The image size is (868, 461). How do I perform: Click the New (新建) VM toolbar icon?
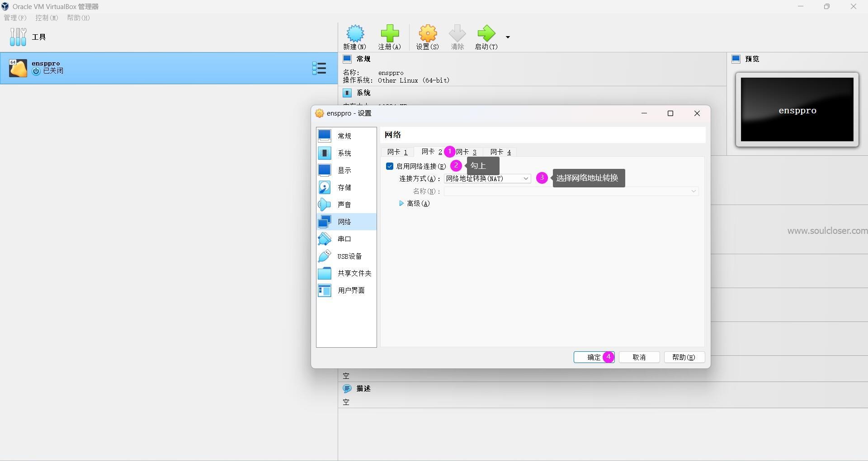pos(355,33)
